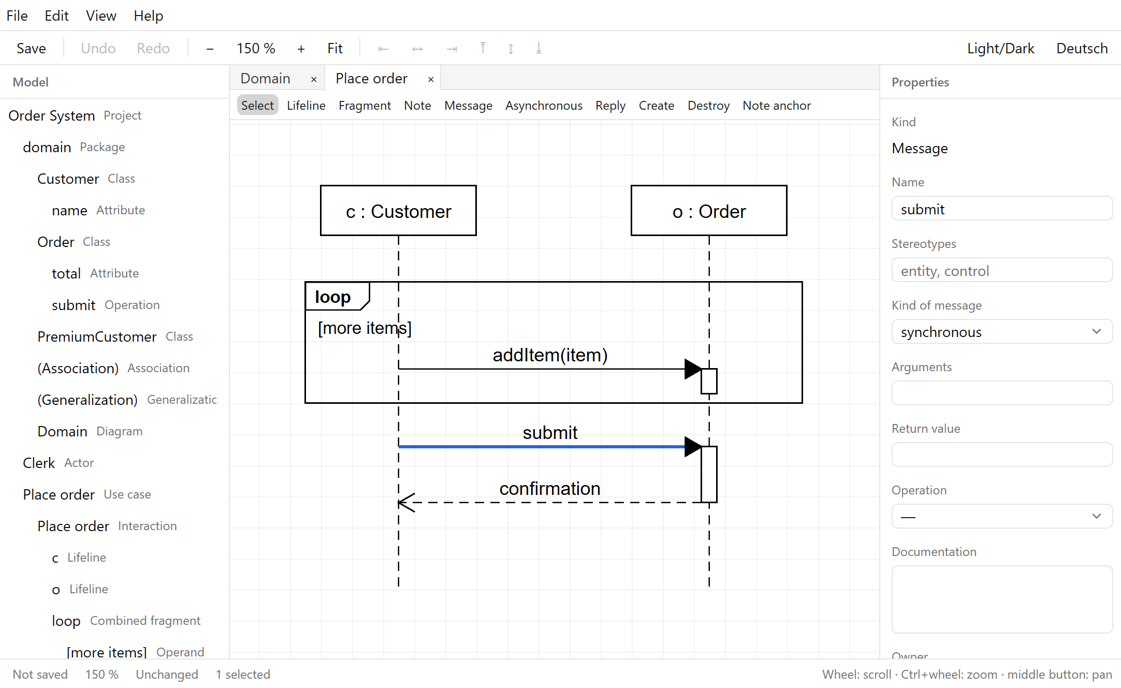Select the Clerk actor in model tree
Viewport: 1121px width, 688px height.
(114, 463)
